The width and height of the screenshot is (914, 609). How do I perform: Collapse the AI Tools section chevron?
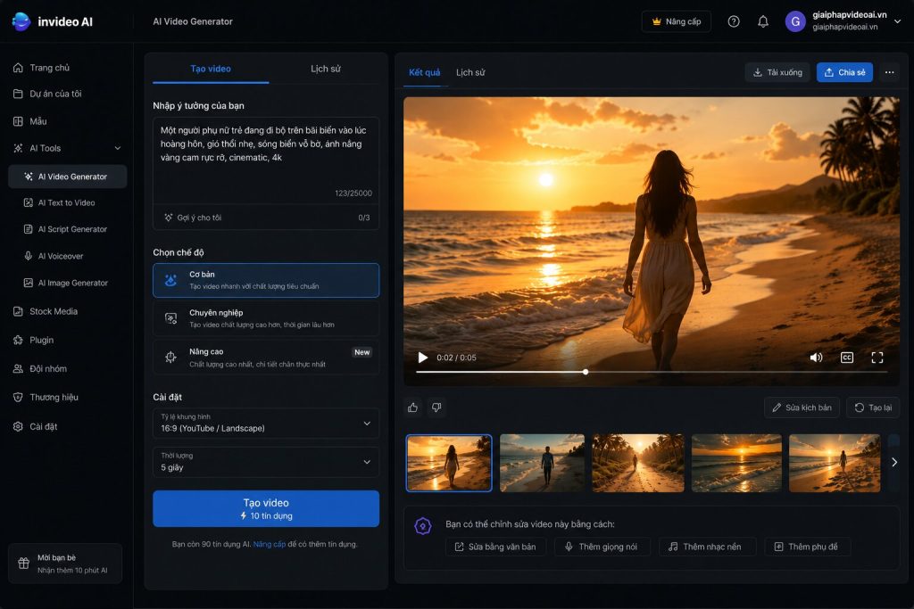(118, 148)
